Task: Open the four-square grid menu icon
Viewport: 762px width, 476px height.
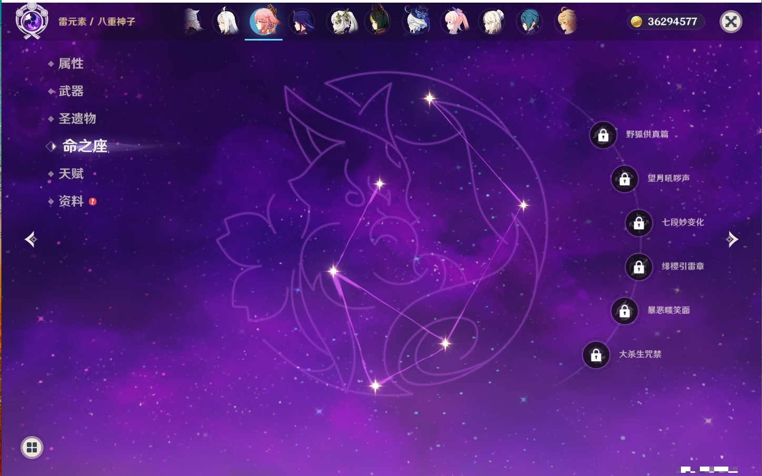Action: [x=32, y=448]
